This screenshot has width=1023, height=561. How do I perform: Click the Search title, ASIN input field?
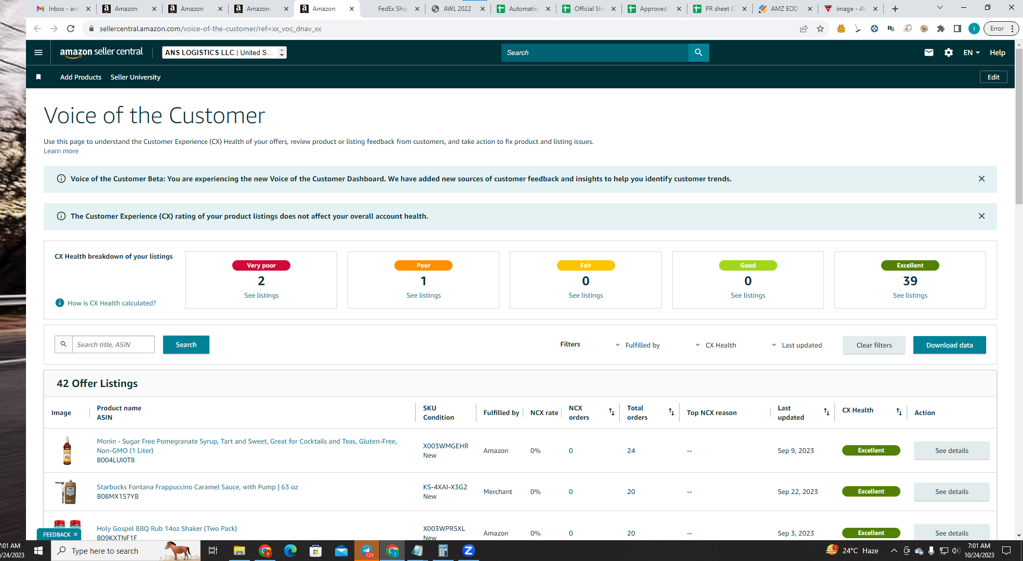113,344
